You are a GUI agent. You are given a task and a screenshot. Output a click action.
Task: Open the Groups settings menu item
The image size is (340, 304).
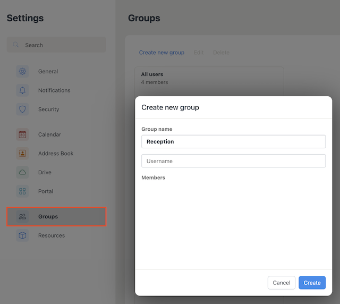click(x=56, y=216)
